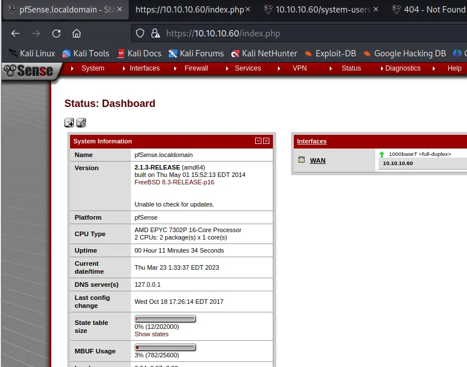Image resolution: width=467 pixels, height=367 pixels.
Task: Click the System Information widget title bar
Action: tap(171, 141)
